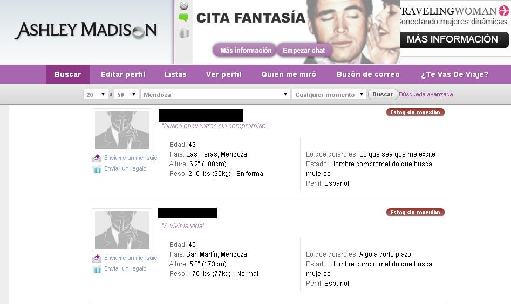Viewport: 511px width, 304px height.
Task: Open the 'Editar perfil' menu item
Action: [123, 74]
